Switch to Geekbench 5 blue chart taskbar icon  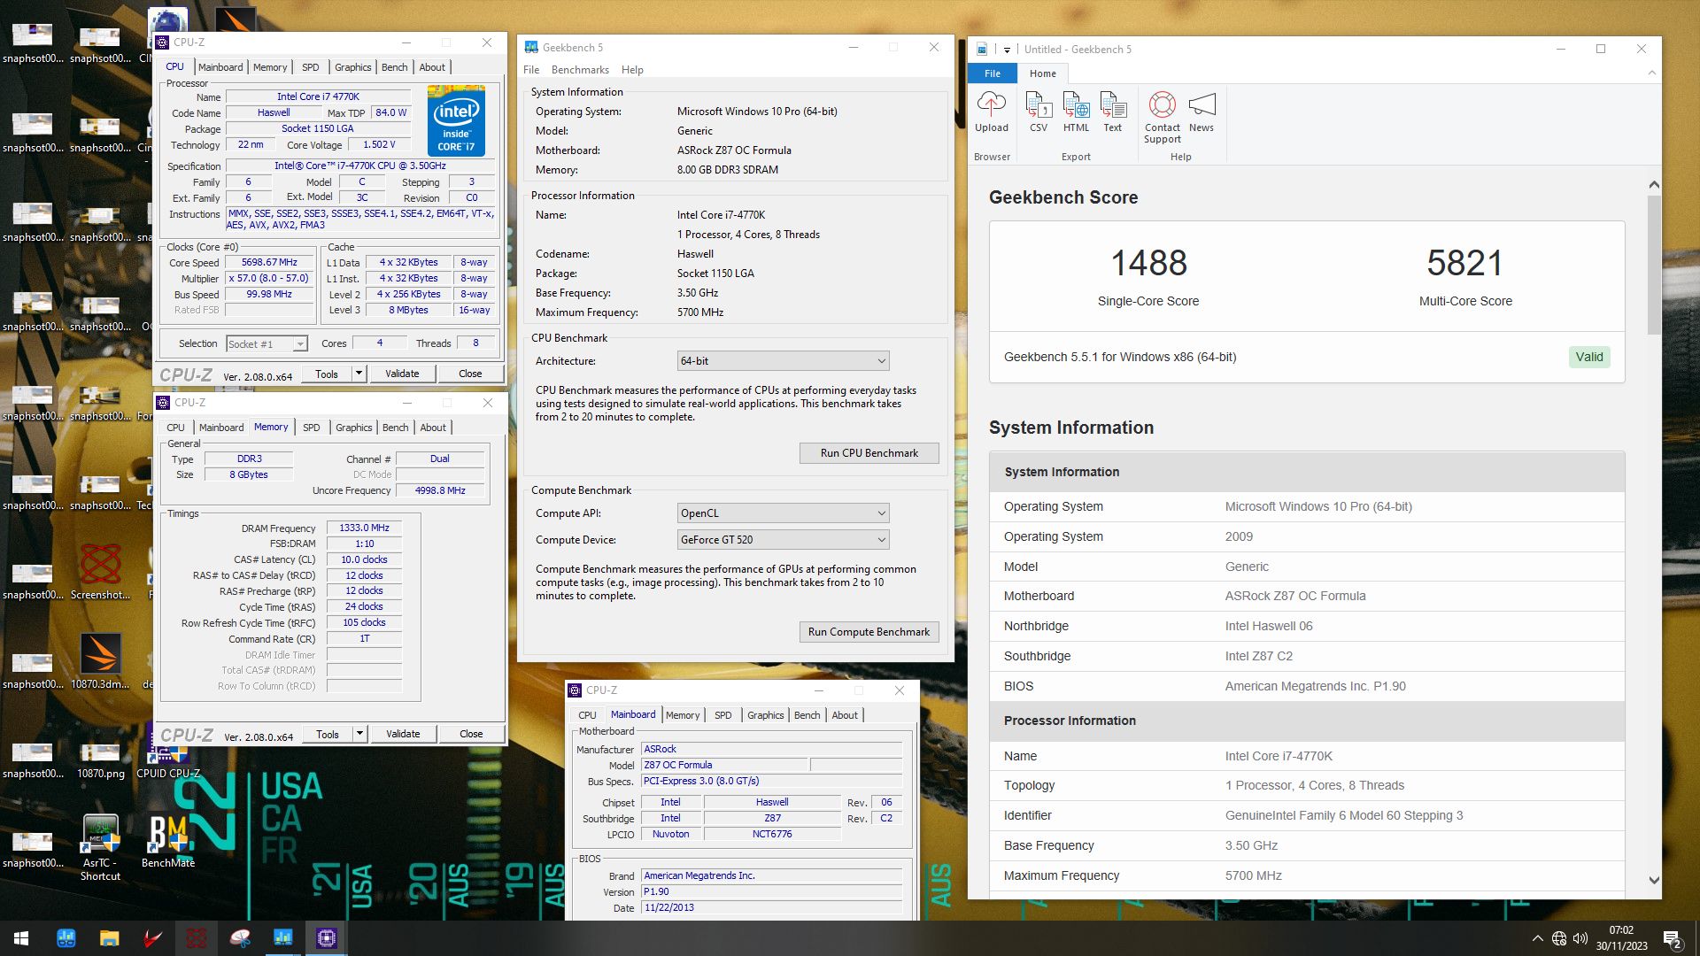282,938
